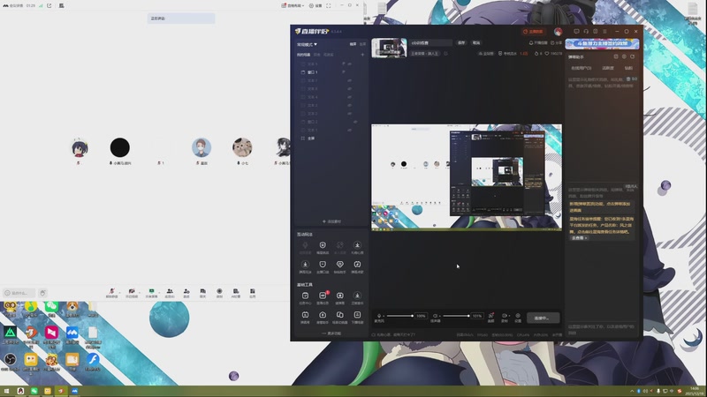Open dropdown arrow next to microphone icon
Viewport: 707px width, 397px height.
click(x=384, y=316)
